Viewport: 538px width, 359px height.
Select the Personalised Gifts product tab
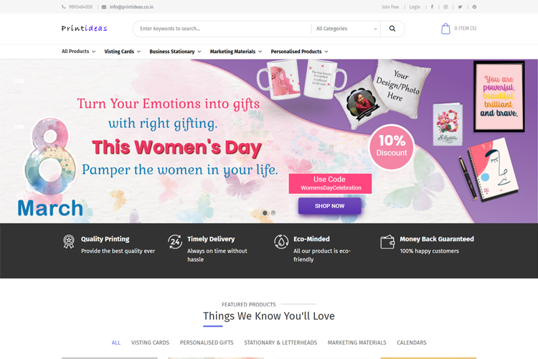pos(207,342)
